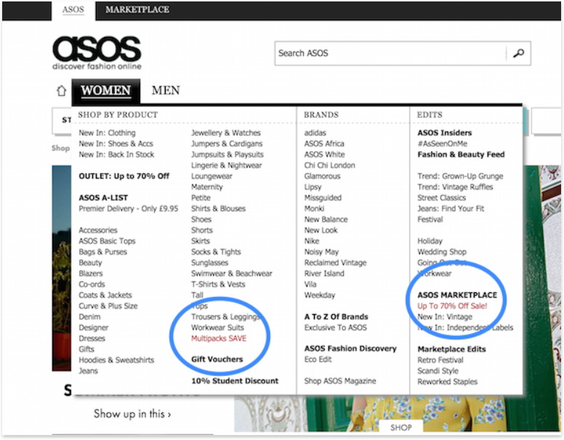Browse Curve & Plus Size

pyautogui.click(x=108, y=305)
